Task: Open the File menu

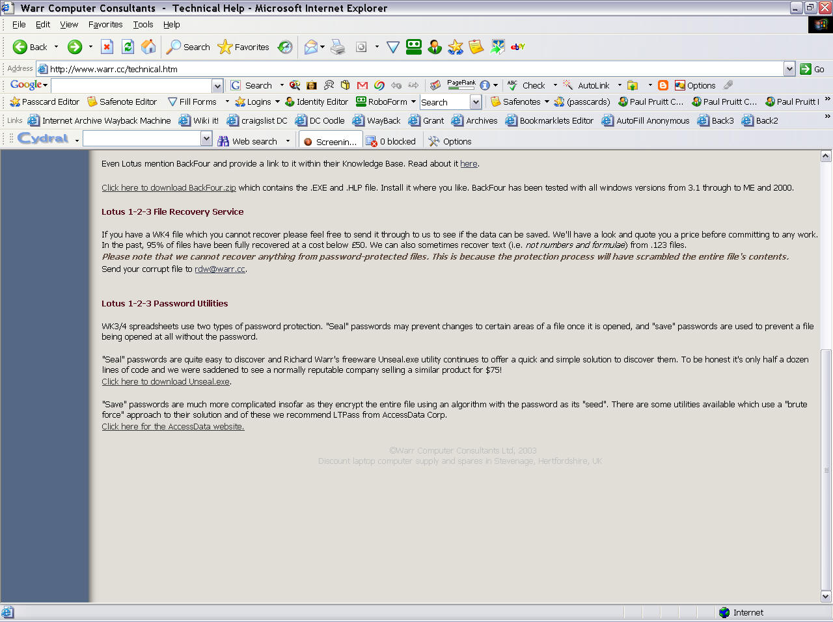Action: click(19, 25)
